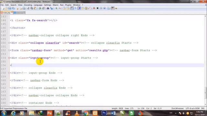
Task: Click Dos\Windows line ending in status bar
Action: (x=178, y=108)
